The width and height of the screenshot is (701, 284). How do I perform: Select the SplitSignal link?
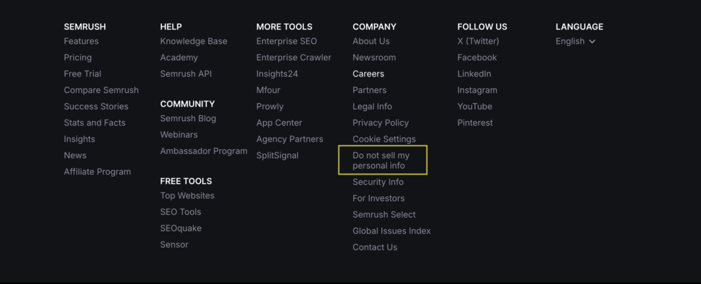277,155
